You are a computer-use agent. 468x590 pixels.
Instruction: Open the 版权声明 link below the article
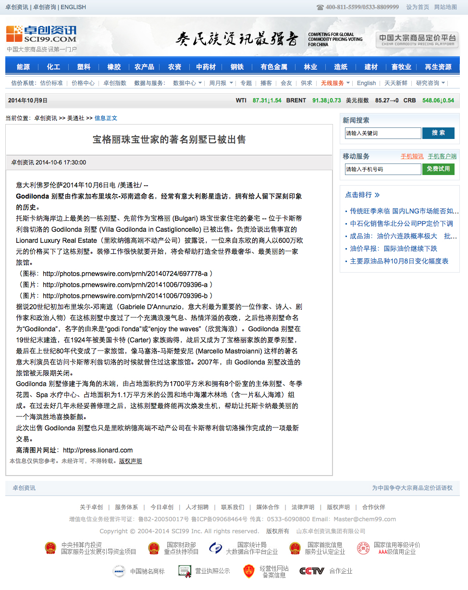coord(131,461)
